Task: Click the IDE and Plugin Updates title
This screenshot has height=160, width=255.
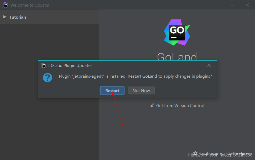Action: point(70,66)
